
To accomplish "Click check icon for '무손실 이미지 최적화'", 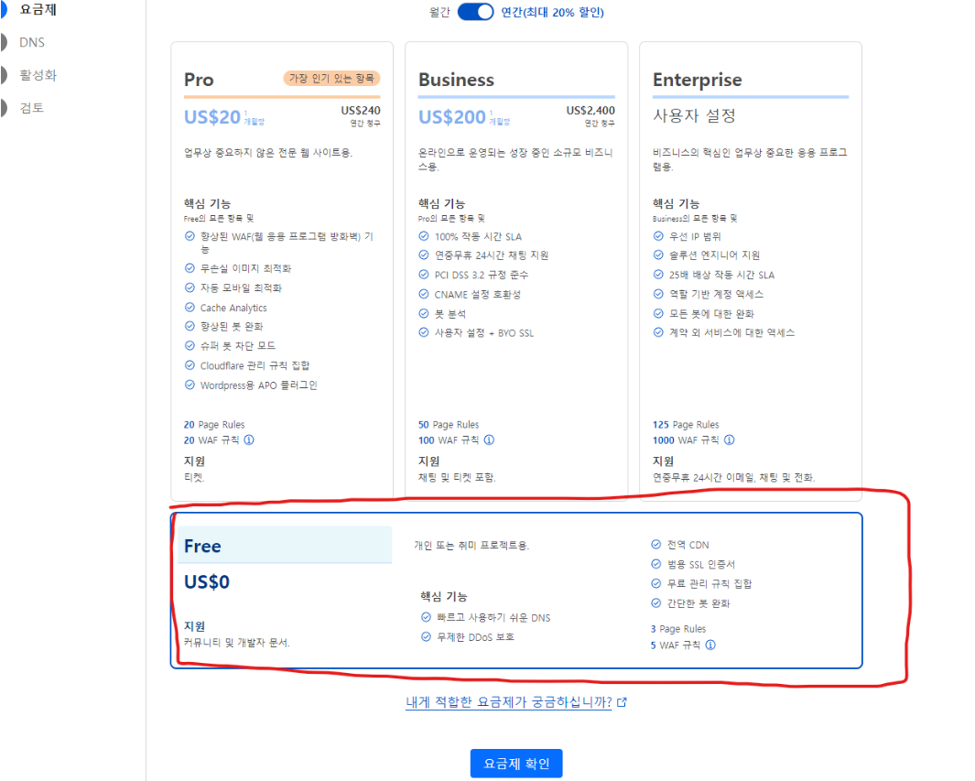I will [190, 268].
